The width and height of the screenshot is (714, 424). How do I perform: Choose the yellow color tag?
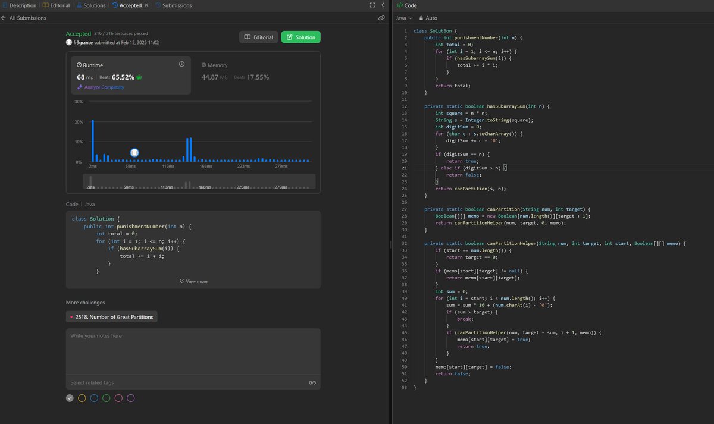82,398
